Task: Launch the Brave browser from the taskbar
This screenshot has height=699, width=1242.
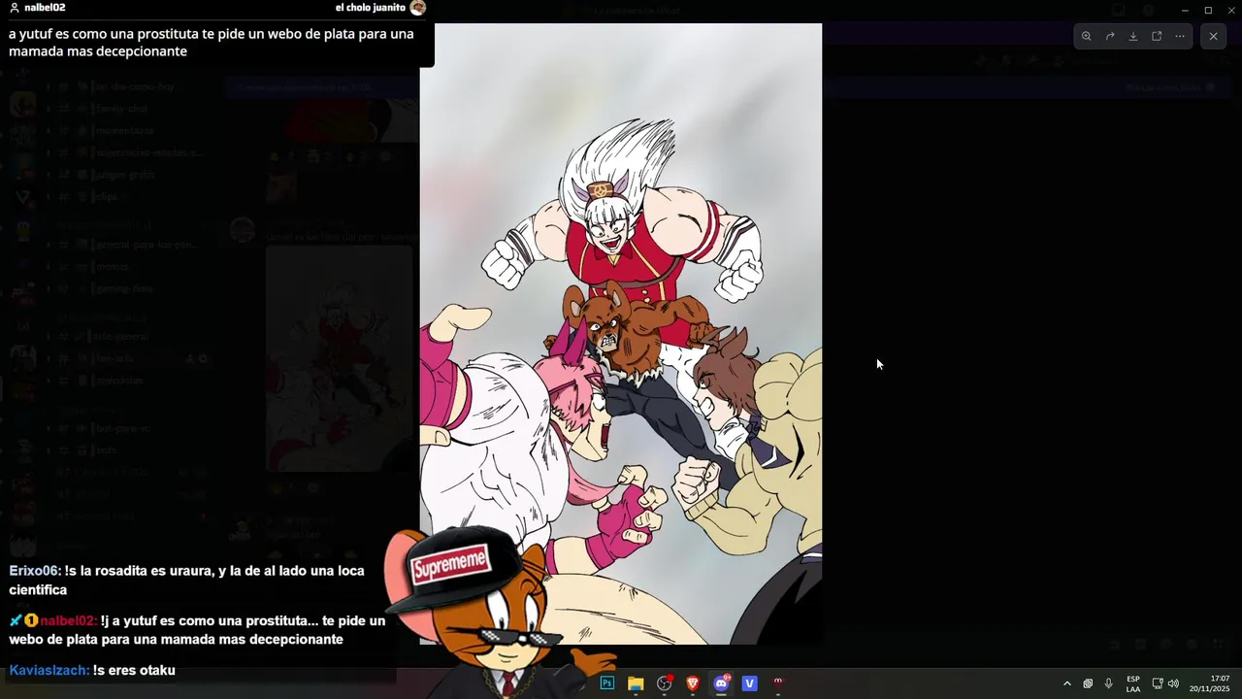Action: pos(693,683)
